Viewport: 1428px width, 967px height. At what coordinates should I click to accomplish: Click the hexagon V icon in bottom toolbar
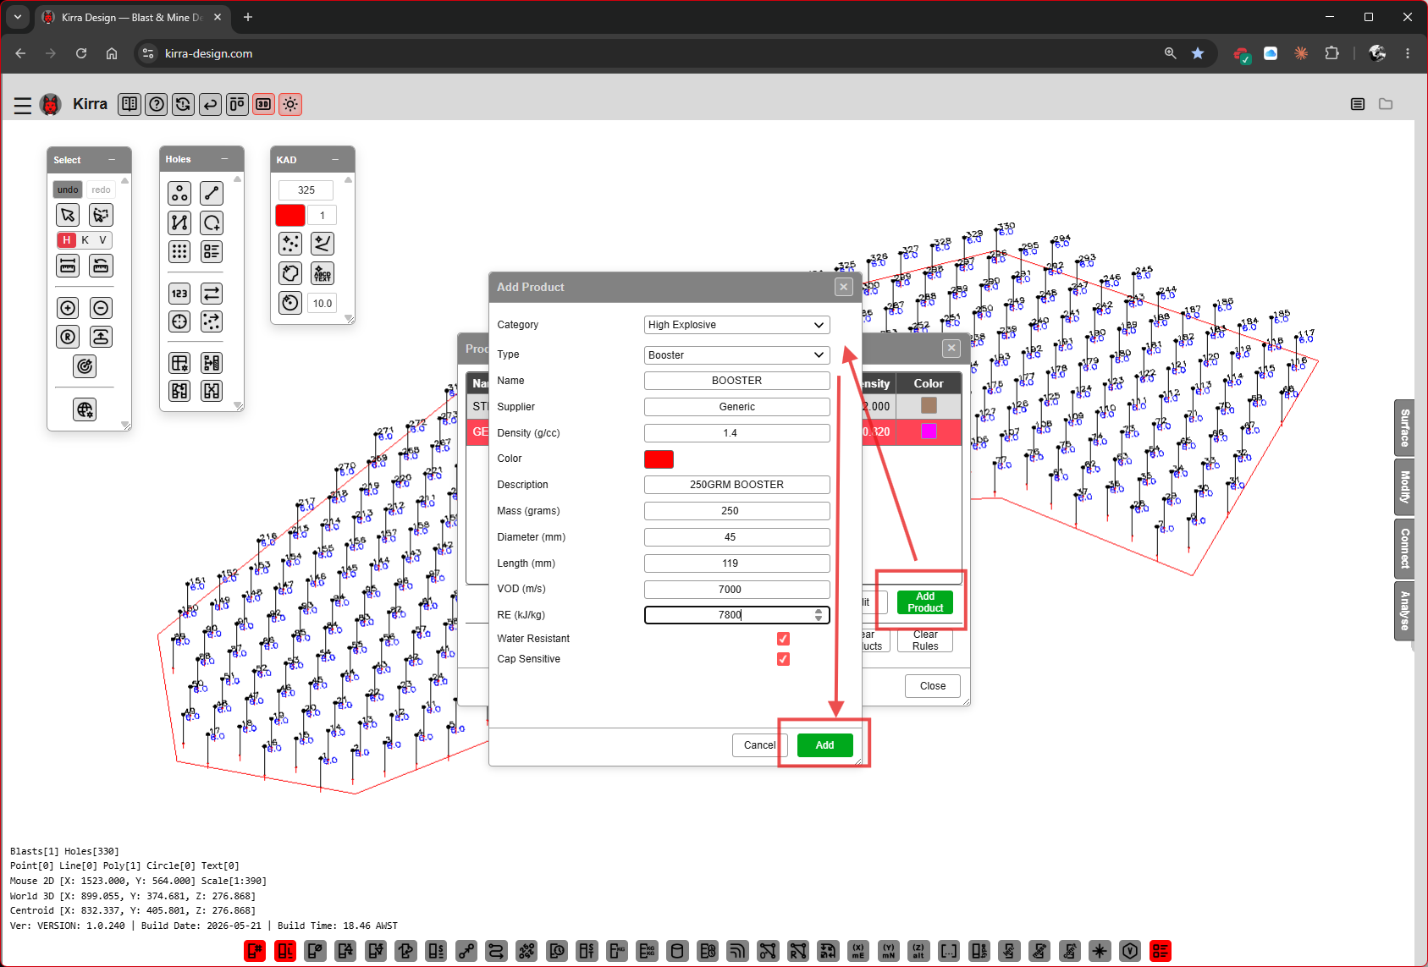tap(1130, 951)
